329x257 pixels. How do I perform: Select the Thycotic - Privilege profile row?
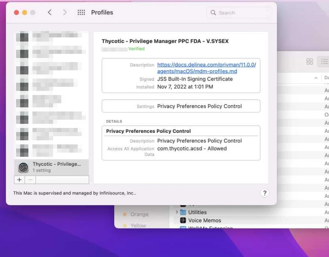(52, 167)
